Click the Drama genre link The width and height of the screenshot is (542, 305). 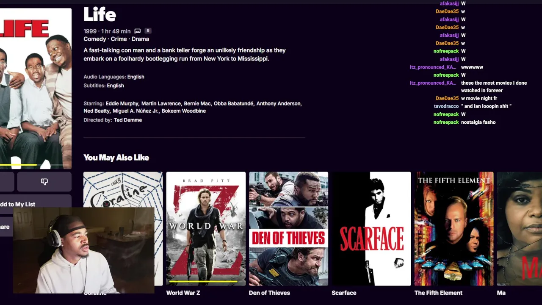140,39
